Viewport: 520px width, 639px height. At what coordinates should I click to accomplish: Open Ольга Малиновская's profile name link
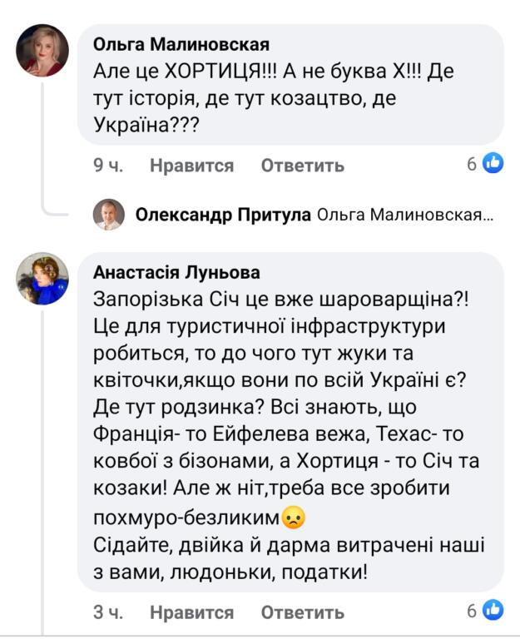click(x=181, y=44)
